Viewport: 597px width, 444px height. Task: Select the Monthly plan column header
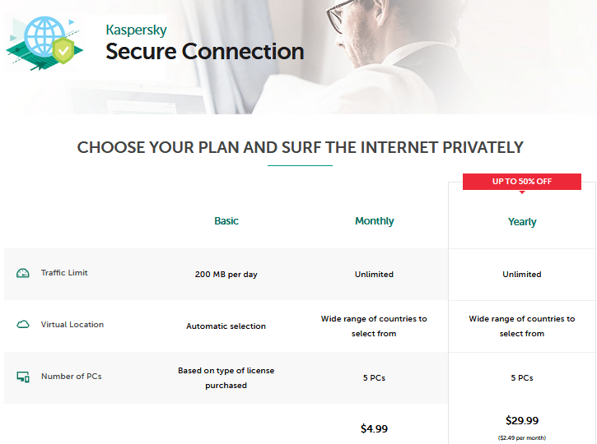tap(375, 221)
